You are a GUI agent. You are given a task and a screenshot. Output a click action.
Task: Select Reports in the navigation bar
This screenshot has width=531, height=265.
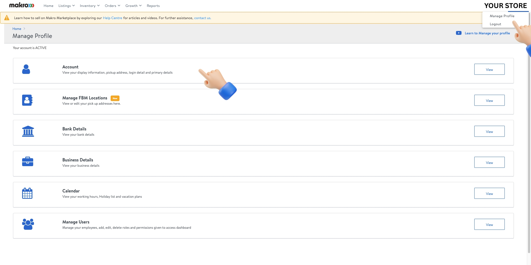[153, 6]
